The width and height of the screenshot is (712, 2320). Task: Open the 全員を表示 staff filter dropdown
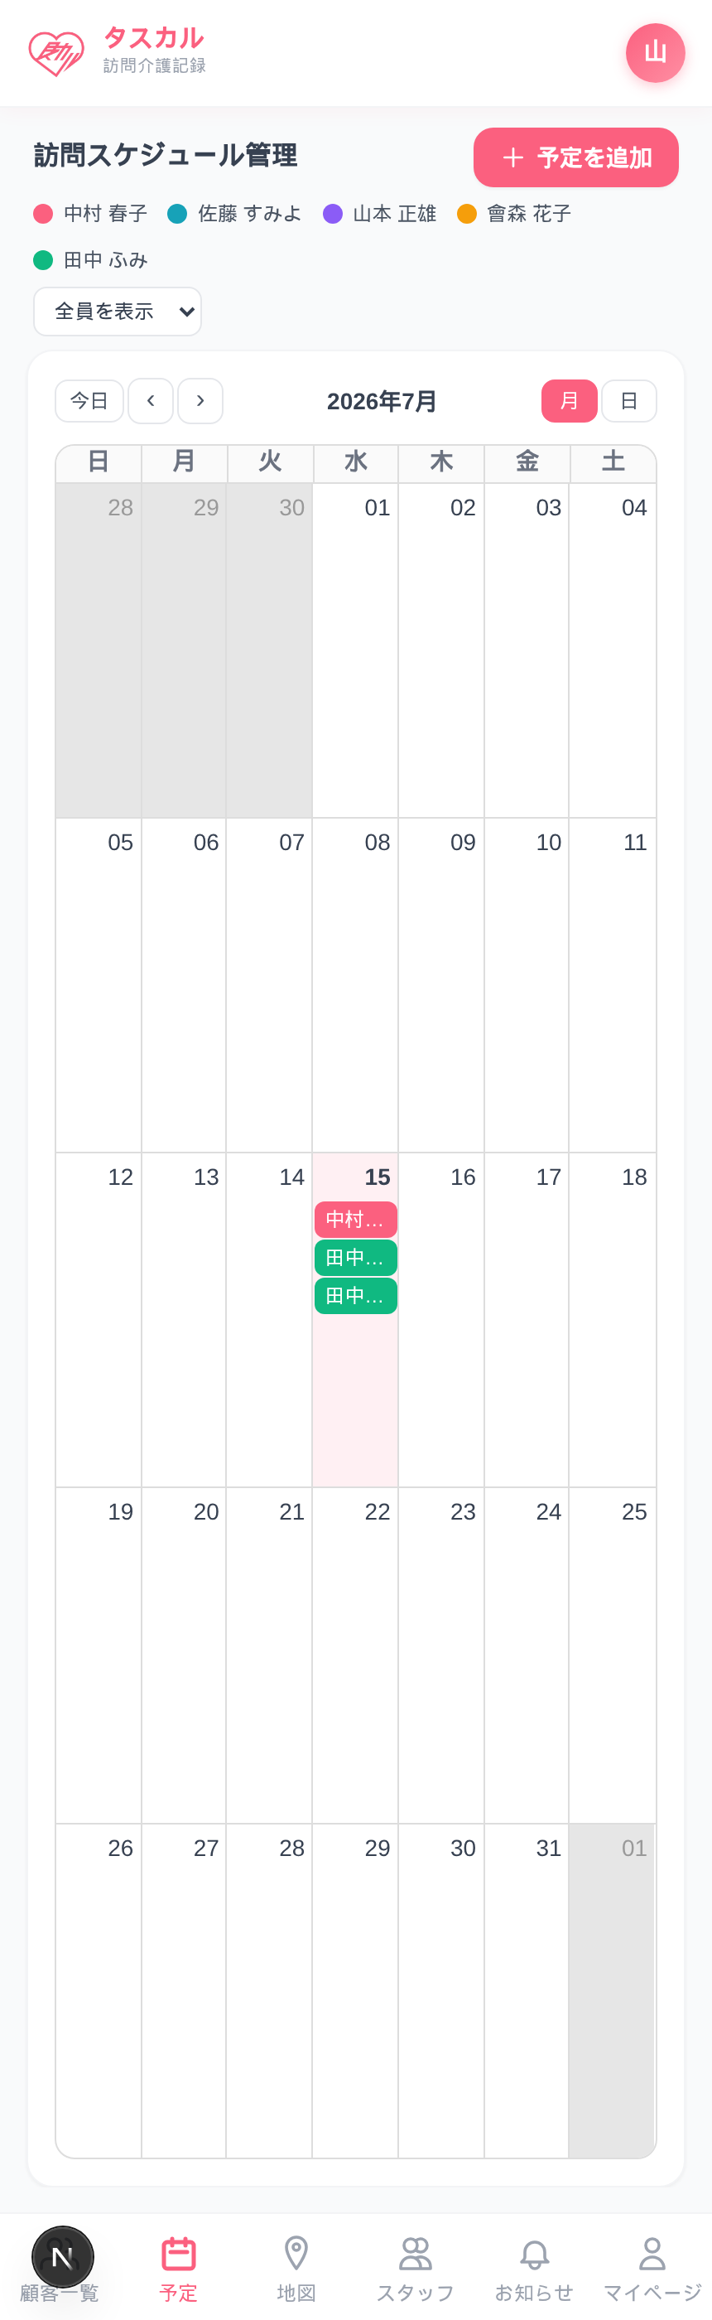pos(118,312)
